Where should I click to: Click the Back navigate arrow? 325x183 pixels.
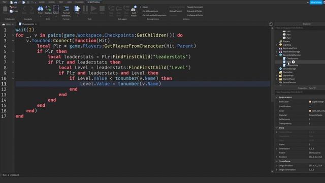point(24,9)
